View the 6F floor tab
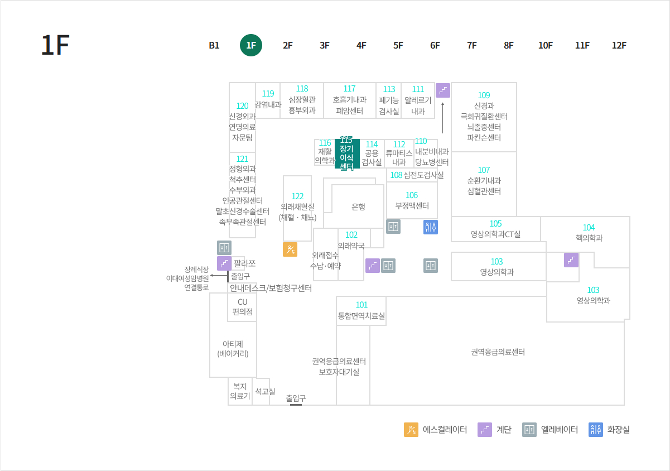670x471 pixels. tap(435, 46)
